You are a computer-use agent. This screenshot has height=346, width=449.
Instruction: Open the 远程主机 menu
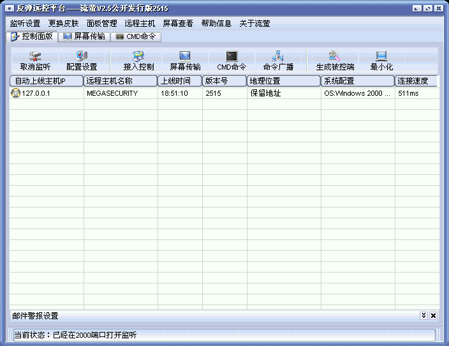140,24
